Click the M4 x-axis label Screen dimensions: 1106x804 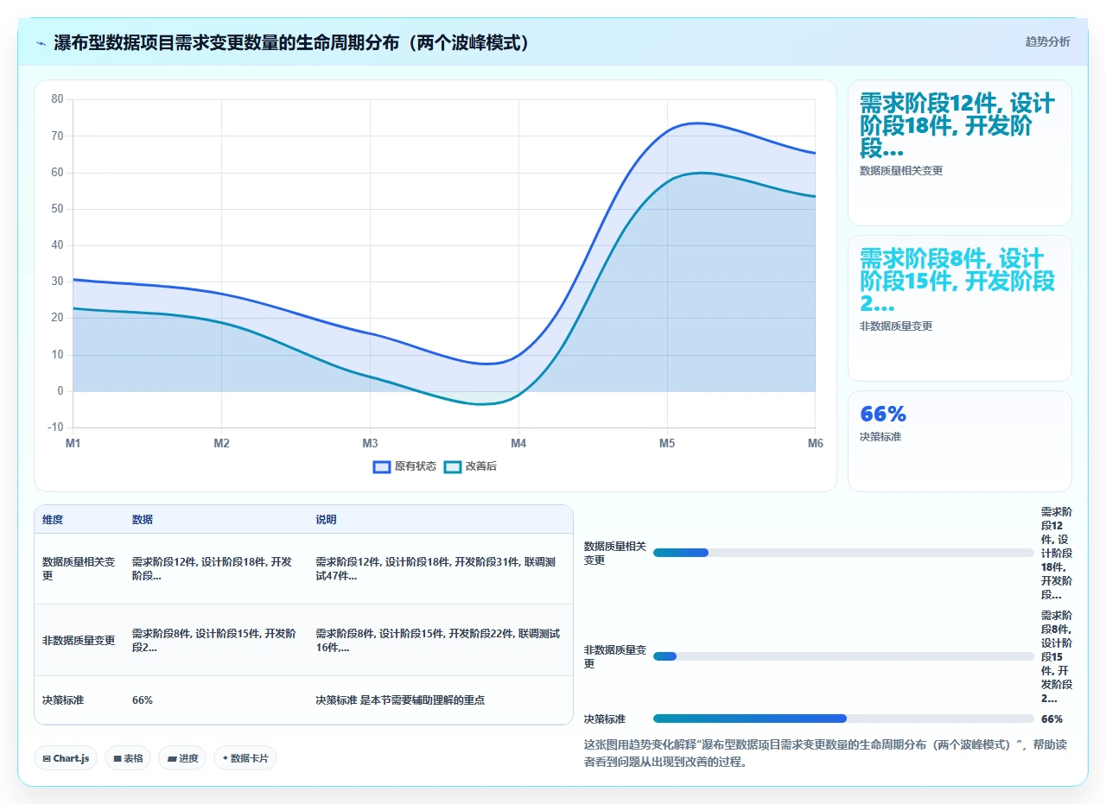pyautogui.click(x=518, y=444)
